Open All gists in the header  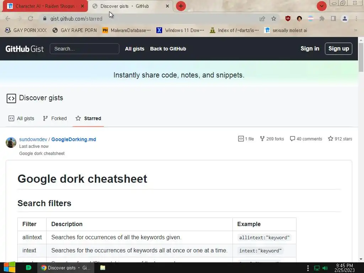[135, 49]
